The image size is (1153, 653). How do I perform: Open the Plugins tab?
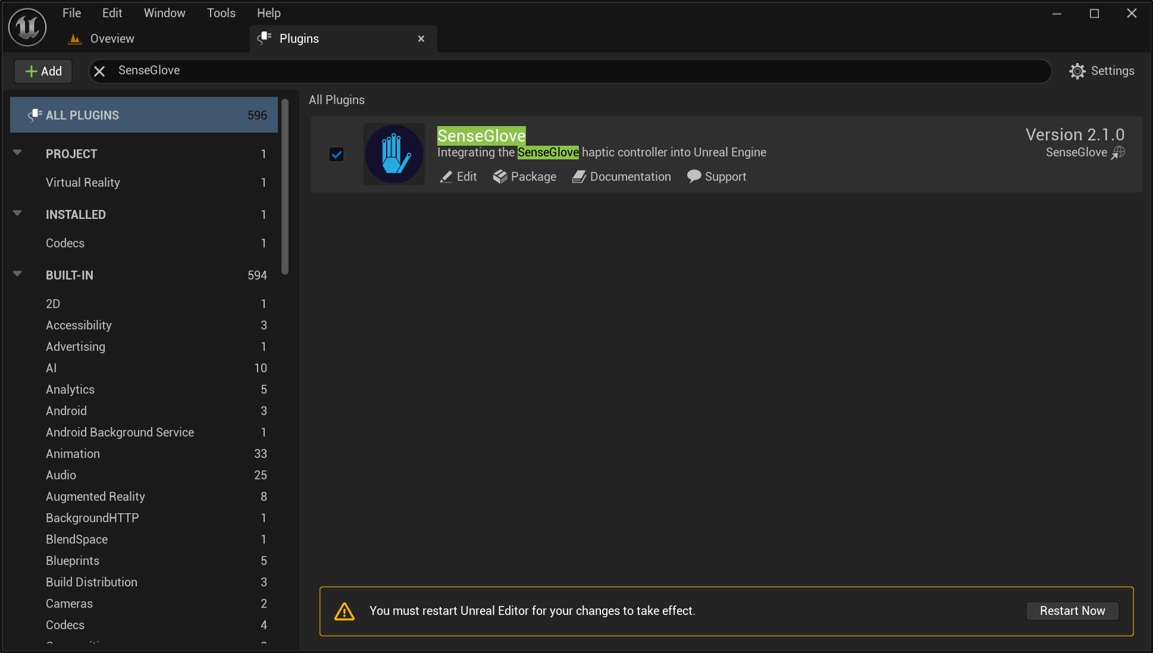pyautogui.click(x=299, y=38)
